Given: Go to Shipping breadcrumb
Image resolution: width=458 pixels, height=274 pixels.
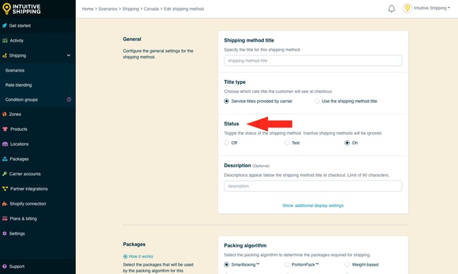Looking at the screenshot, I should click(131, 9).
